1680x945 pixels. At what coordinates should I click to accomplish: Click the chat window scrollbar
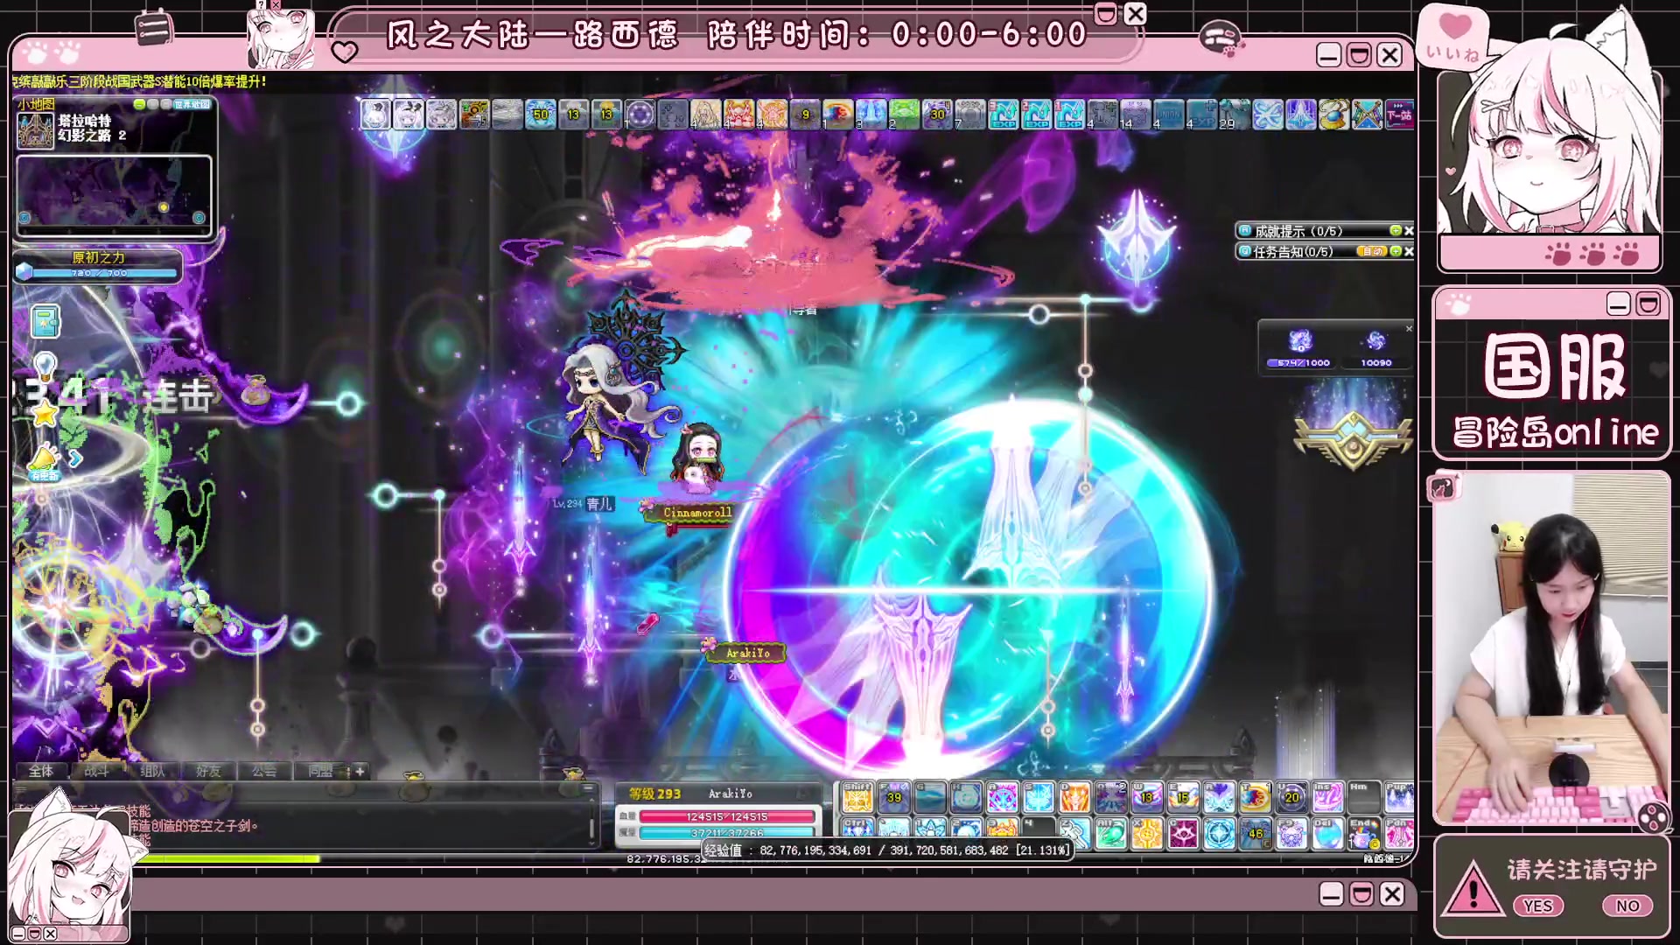592,822
